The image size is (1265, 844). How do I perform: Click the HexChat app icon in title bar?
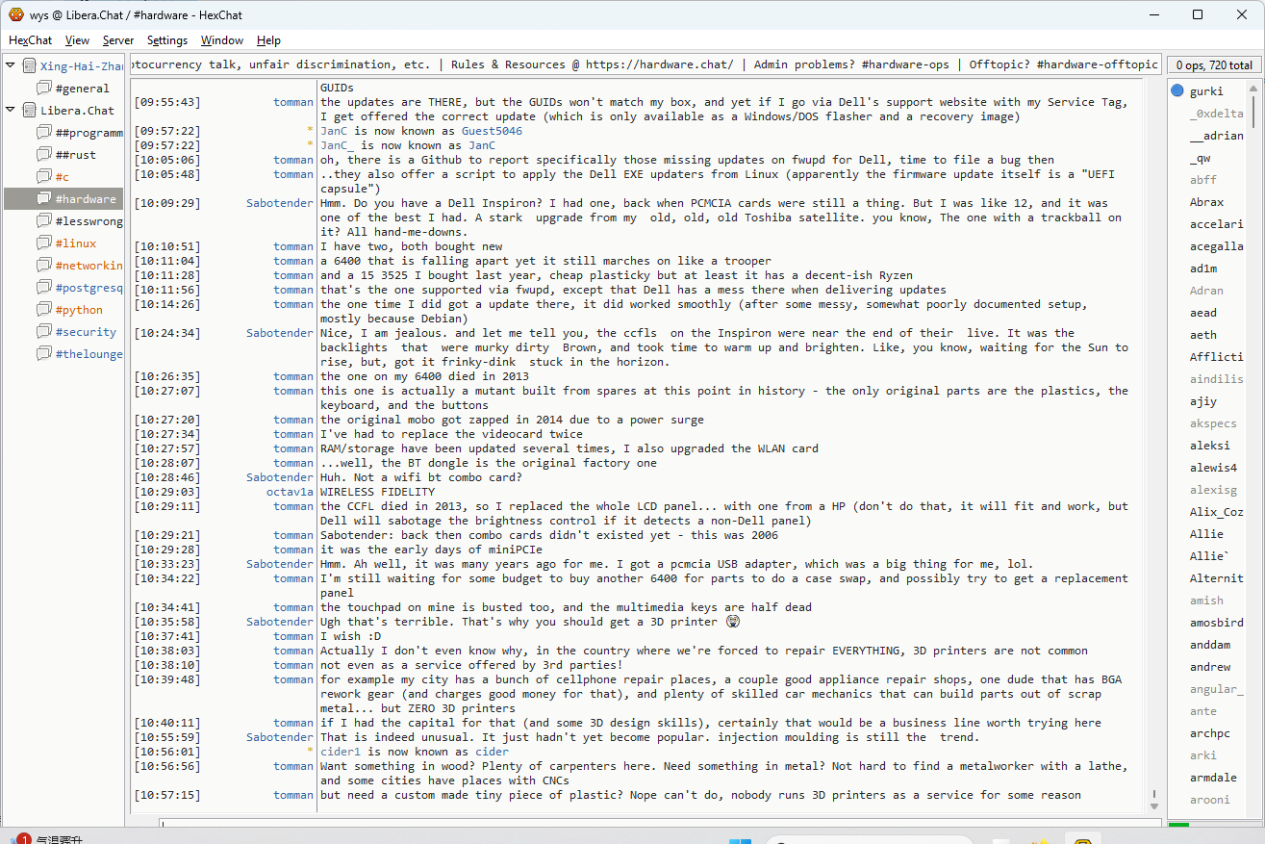[x=15, y=14]
